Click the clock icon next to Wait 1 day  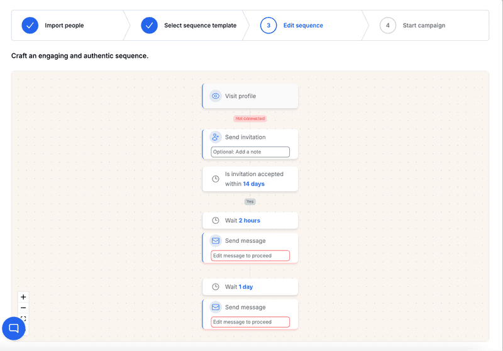click(x=216, y=287)
